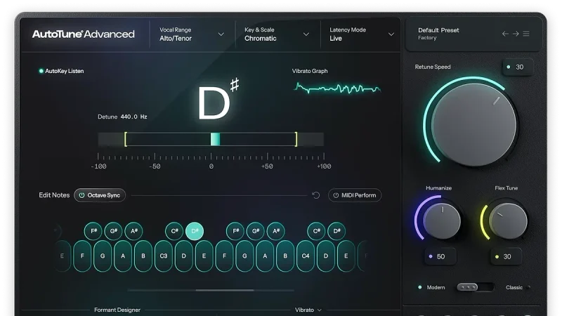Toggle the D key right of C3
The width and height of the screenshot is (562, 316).
point(184,256)
